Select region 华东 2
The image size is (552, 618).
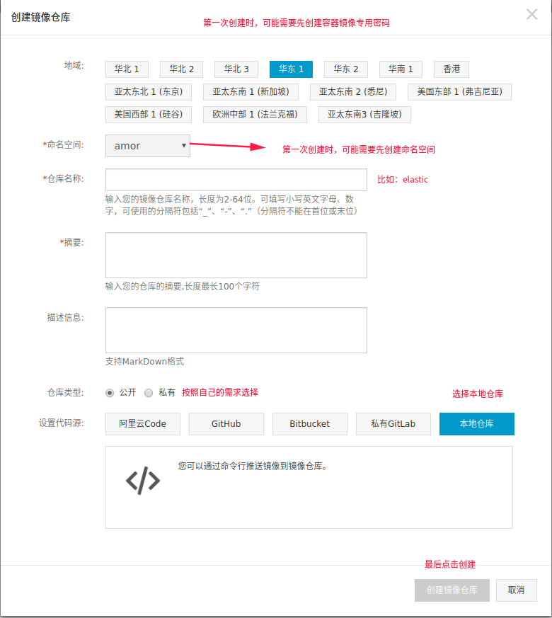[x=346, y=69]
